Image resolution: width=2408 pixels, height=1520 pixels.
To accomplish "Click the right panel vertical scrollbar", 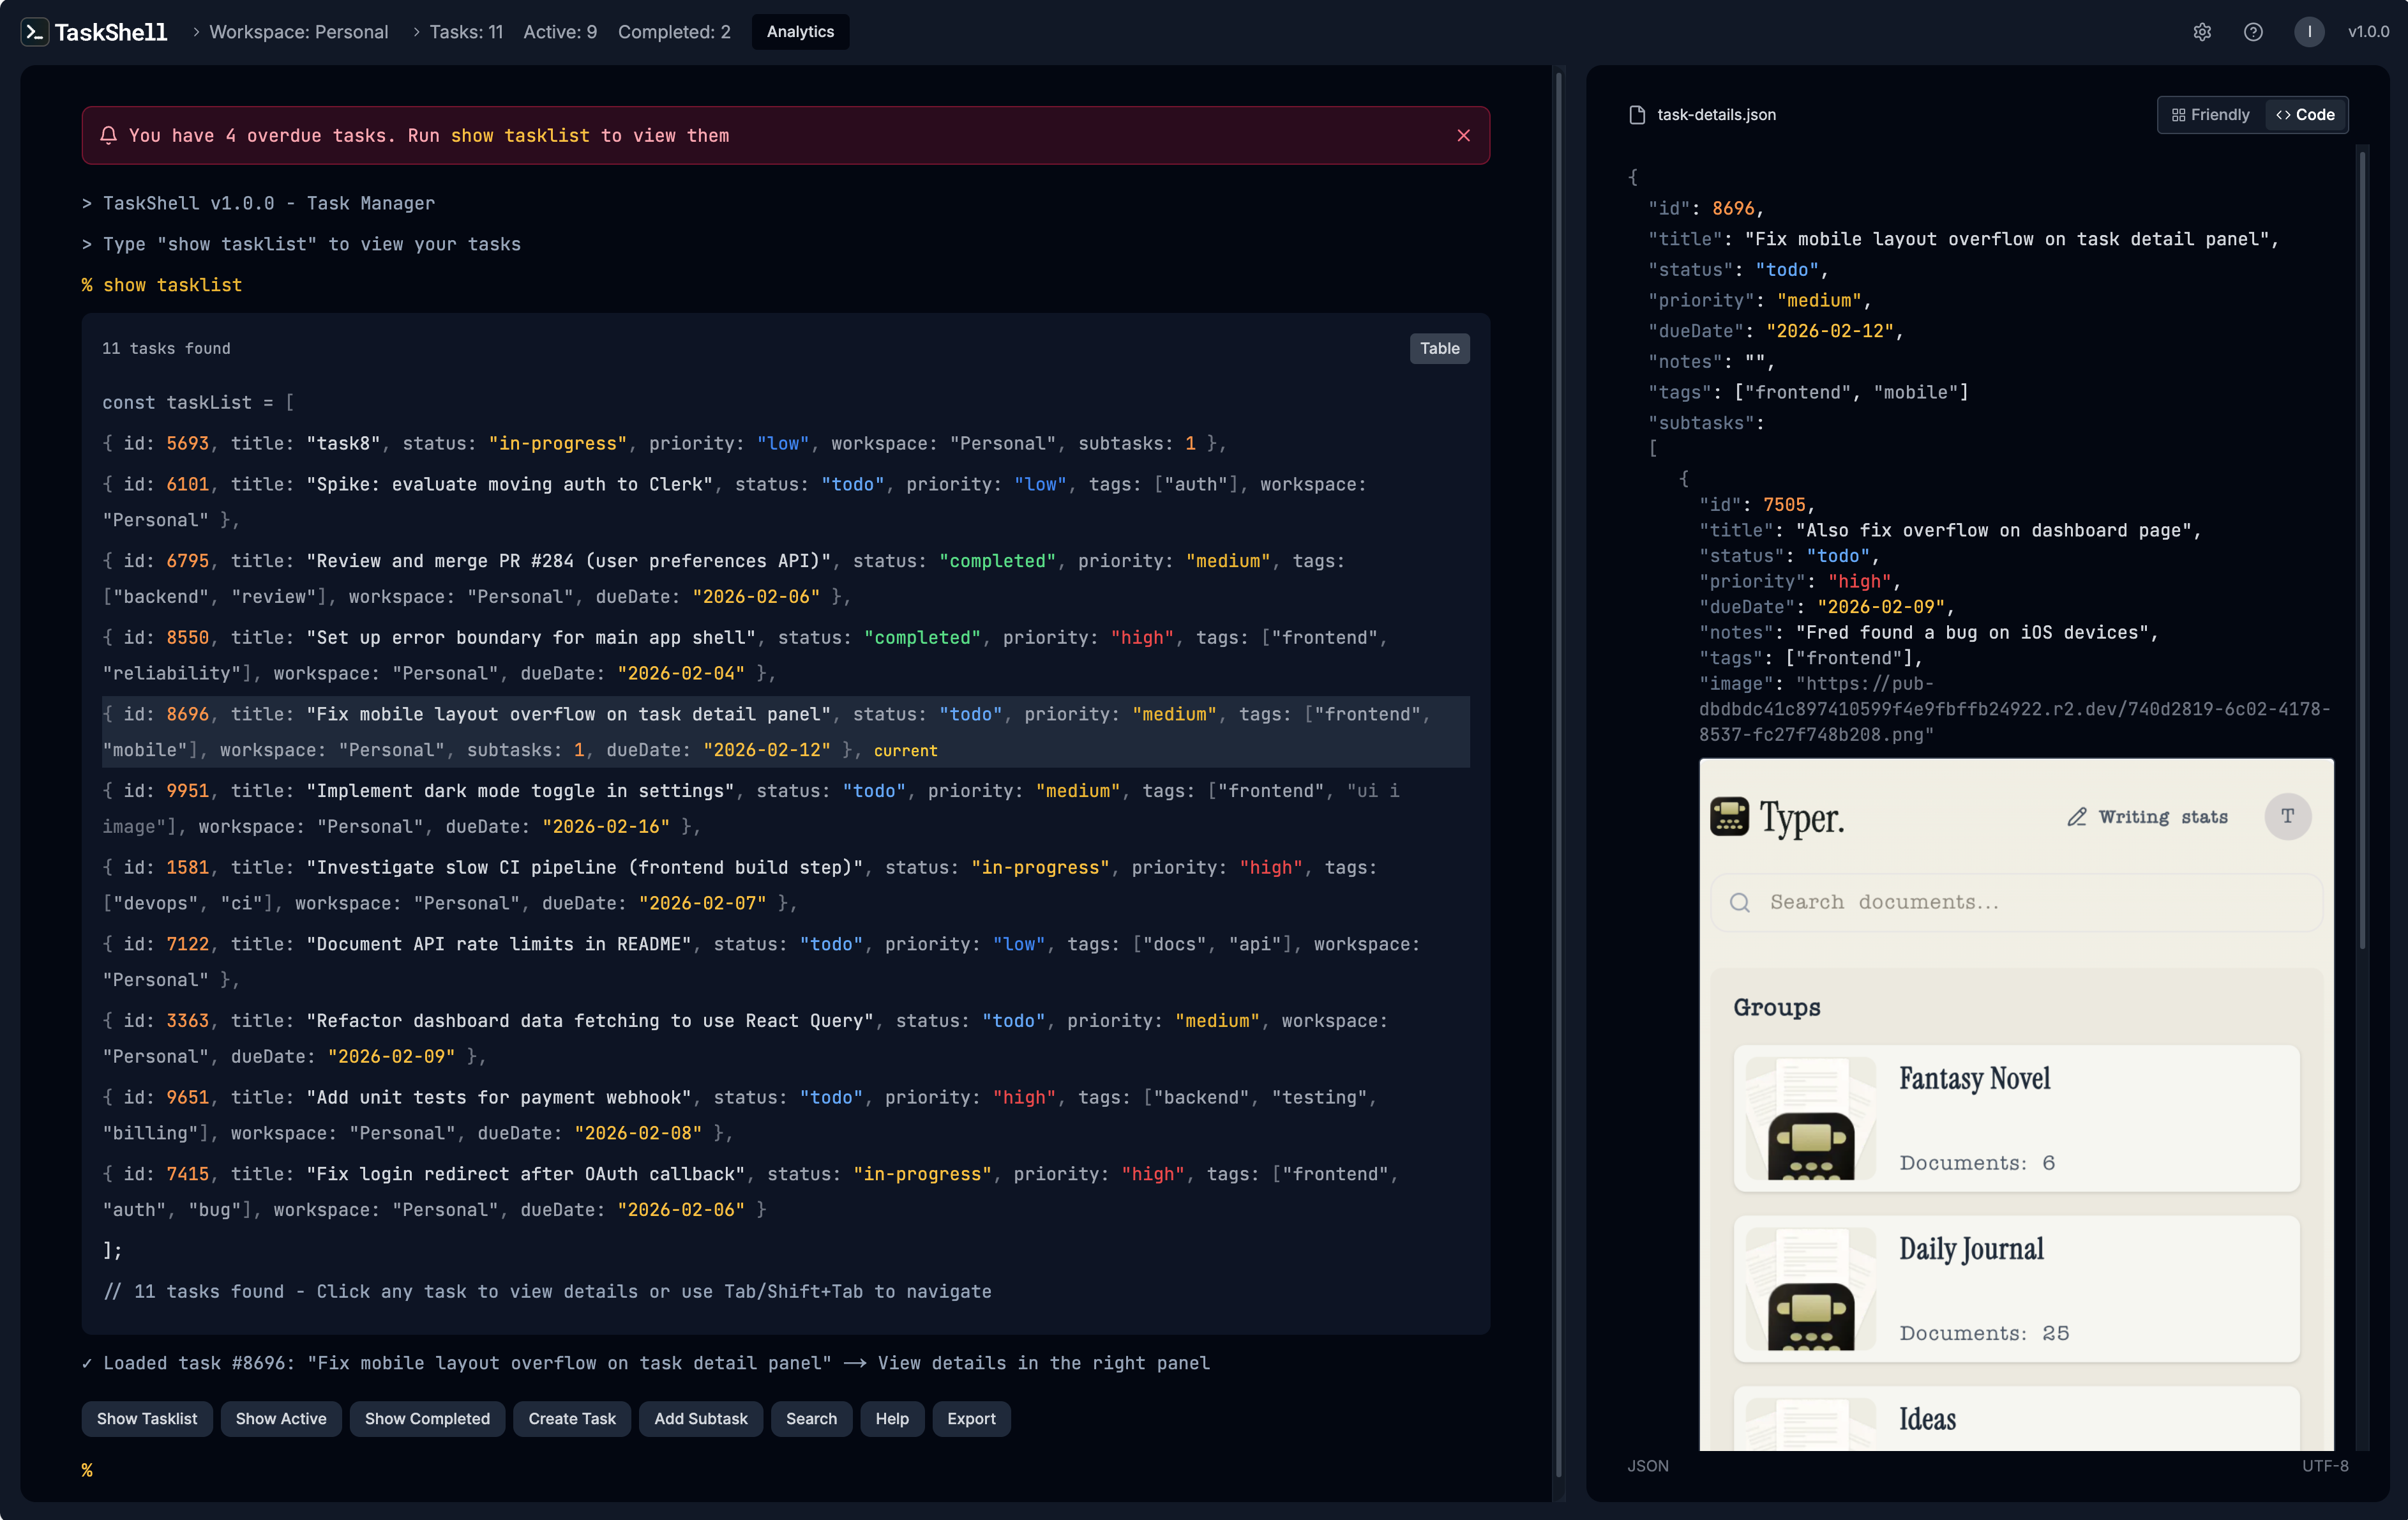I will [x=2362, y=551].
